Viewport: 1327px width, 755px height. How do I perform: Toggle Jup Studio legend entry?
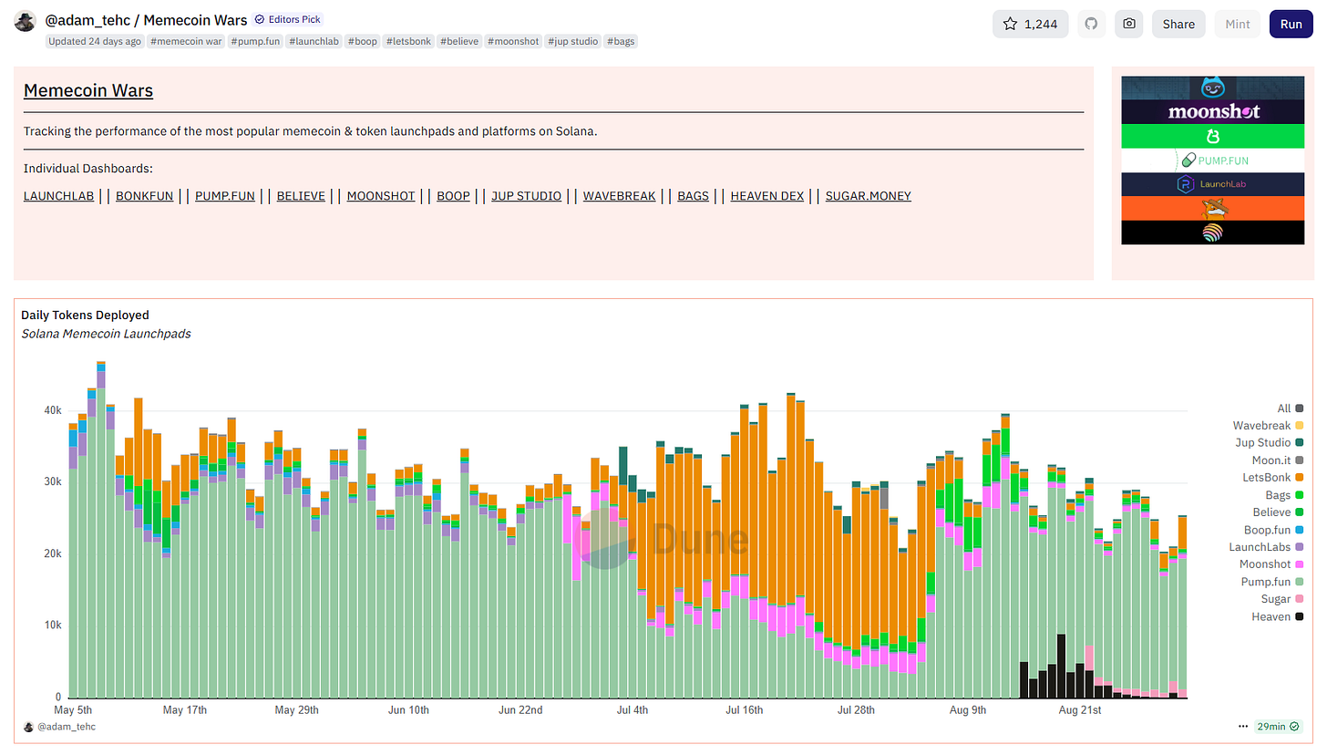pyautogui.click(x=1269, y=443)
